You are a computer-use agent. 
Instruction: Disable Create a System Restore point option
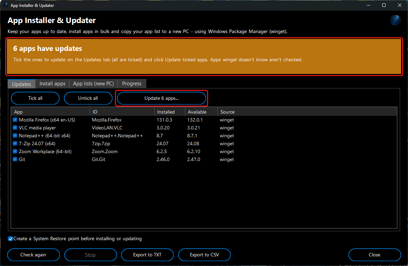[x=10, y=239]
